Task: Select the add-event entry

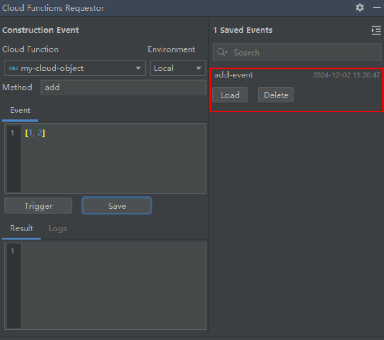Action: (297, 90)
